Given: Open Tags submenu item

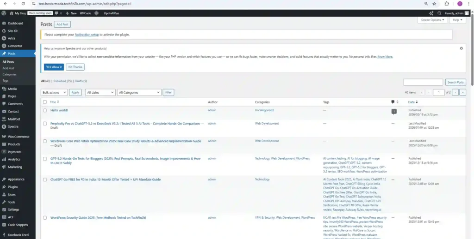Looking at the screenshot, I should click(x=6, y=80).
